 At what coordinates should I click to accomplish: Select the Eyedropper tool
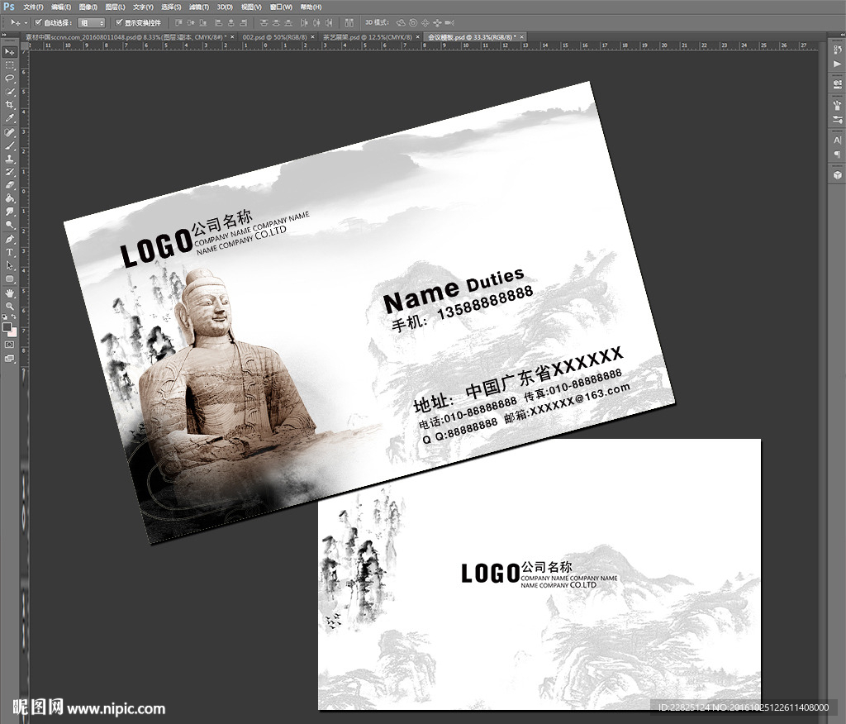(10, 118)
